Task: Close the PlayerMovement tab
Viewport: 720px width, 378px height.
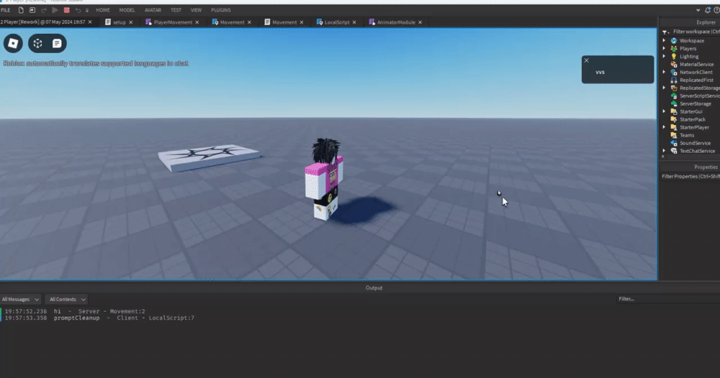Action: tap(197, 22)
